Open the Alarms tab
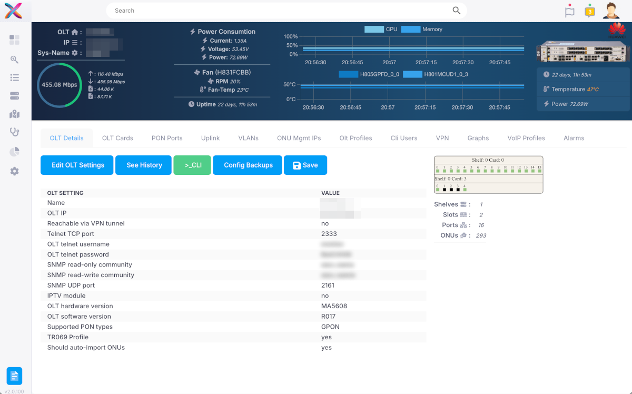The width and height of the screenshot is (632, 394). (x=574, y=137)
